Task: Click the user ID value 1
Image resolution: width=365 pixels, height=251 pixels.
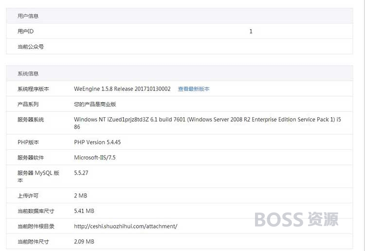Action: click(x=251, y=32)
